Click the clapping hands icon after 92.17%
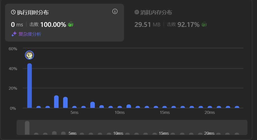Viewport: 257px width, 140px height. pos(204,24)
